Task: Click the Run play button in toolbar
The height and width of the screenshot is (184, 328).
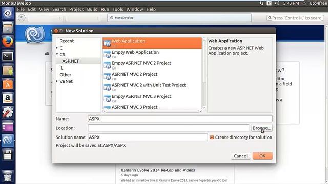Action: (x=22, y=18)
